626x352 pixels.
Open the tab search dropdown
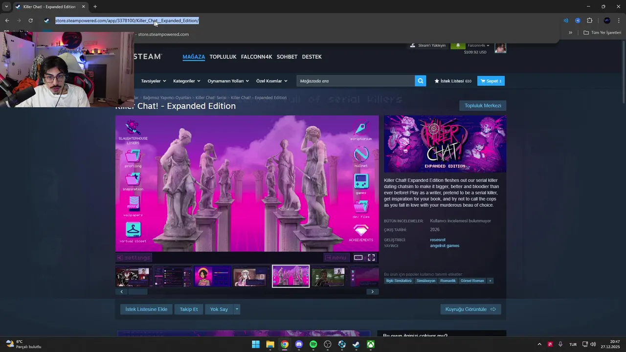[x=6, y=7]
